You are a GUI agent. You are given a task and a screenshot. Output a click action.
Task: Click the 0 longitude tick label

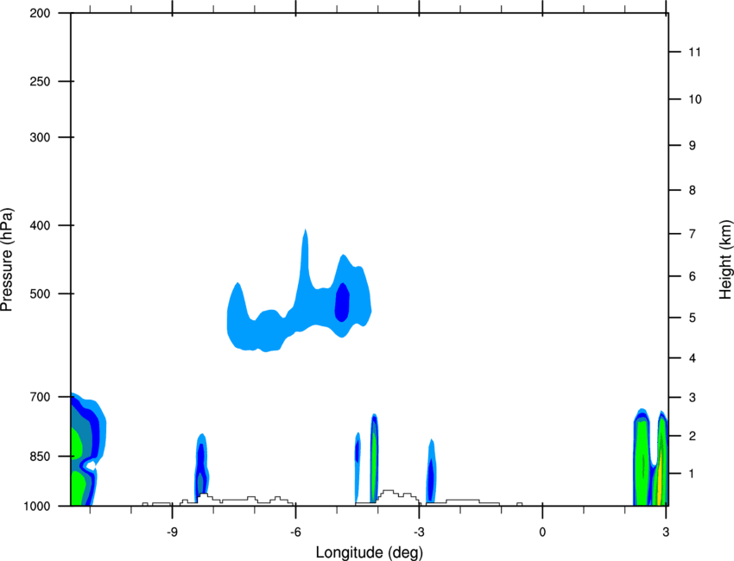(x=542, y=533)
